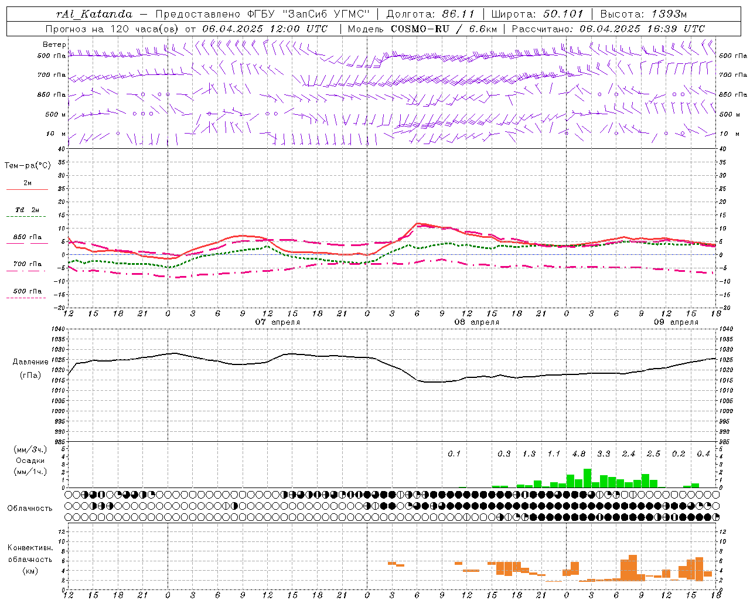750x600 pixels.
Task: Click the (гПа) unit label under Давление
Action: pyautogui.click(x=30, y=376)
